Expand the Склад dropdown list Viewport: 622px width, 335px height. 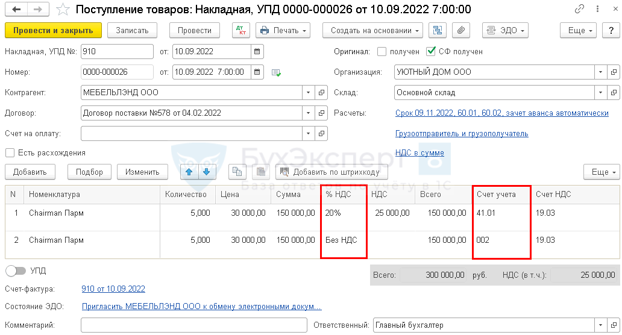pos(600,93)
